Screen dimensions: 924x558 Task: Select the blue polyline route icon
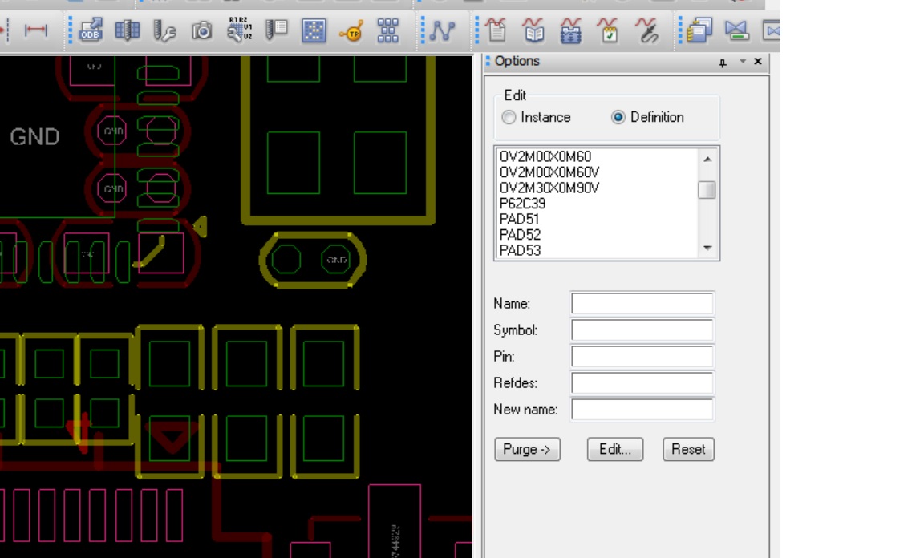[x=442, y=30]
